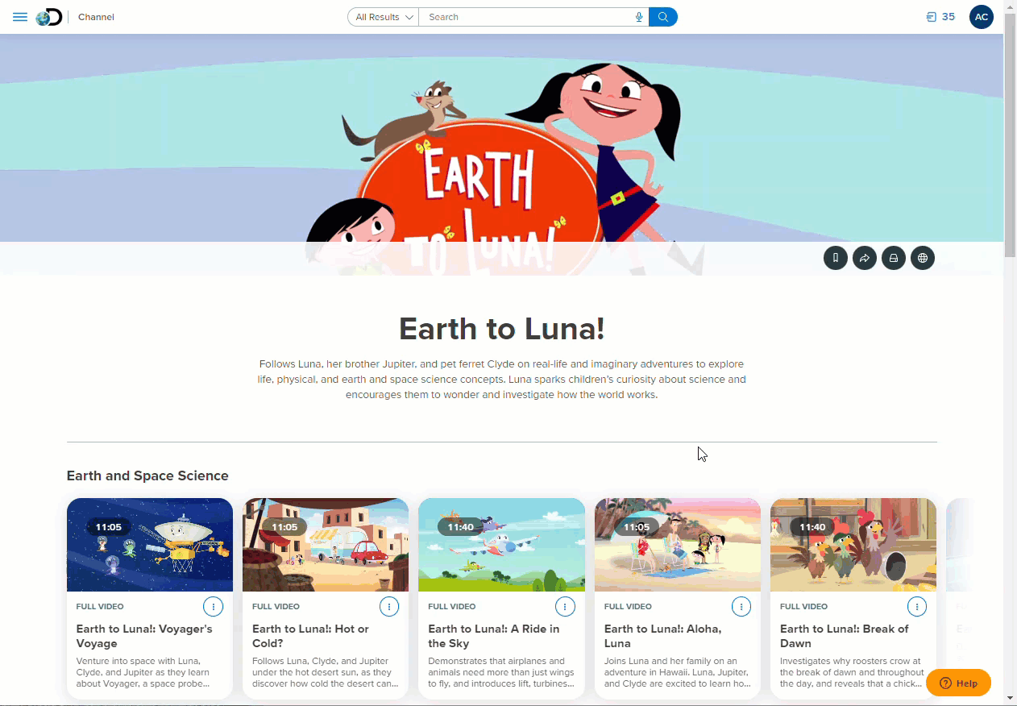Screen dimensions: 1017x706
Task: Expand the All Results search filter dropdown
Action: pos(384,17)
